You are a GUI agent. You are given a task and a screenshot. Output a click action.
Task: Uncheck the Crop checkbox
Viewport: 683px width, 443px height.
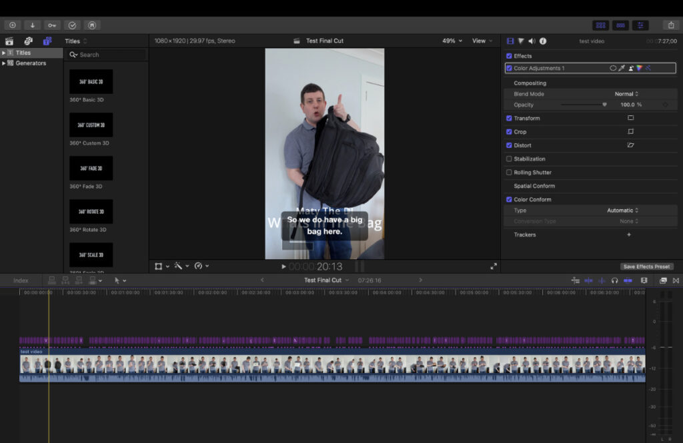pos(509,131)
